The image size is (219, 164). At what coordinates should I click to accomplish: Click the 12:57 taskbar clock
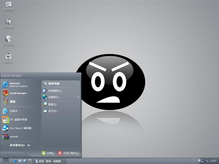tap(213, 161)
